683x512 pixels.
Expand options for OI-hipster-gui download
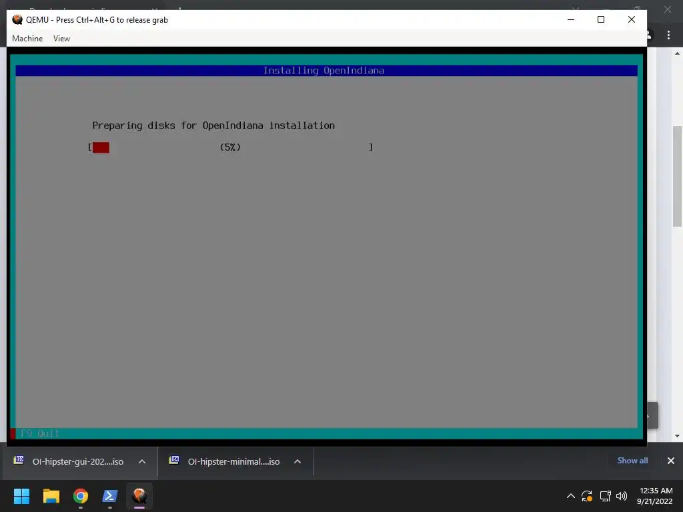point(142,461)
